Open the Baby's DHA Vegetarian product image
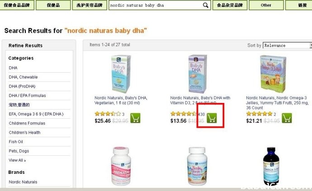 click(121, 74)
